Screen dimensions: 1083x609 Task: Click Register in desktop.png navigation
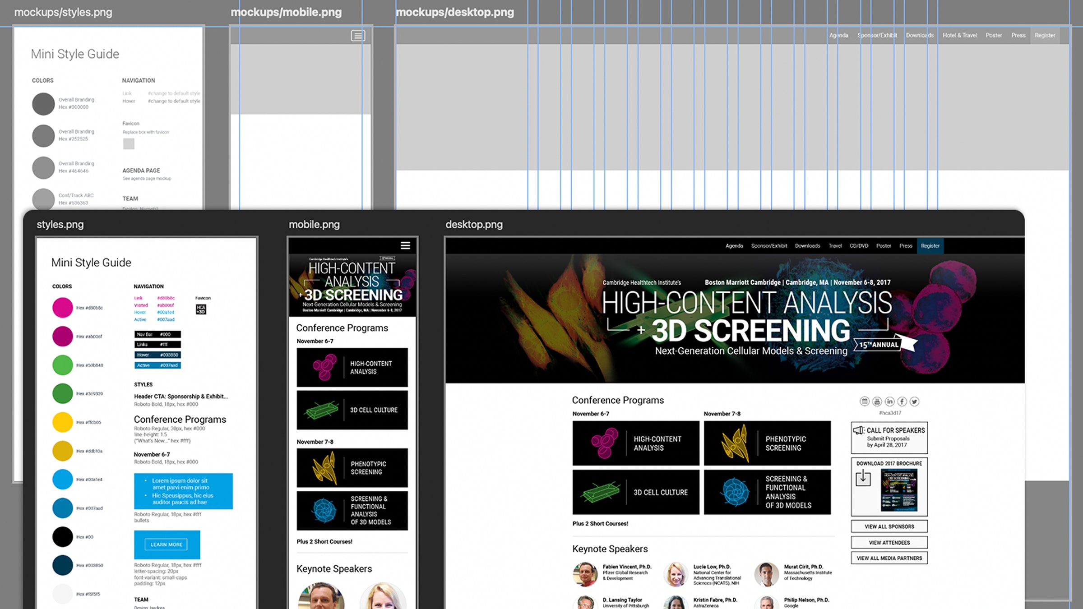click(930, 246)
